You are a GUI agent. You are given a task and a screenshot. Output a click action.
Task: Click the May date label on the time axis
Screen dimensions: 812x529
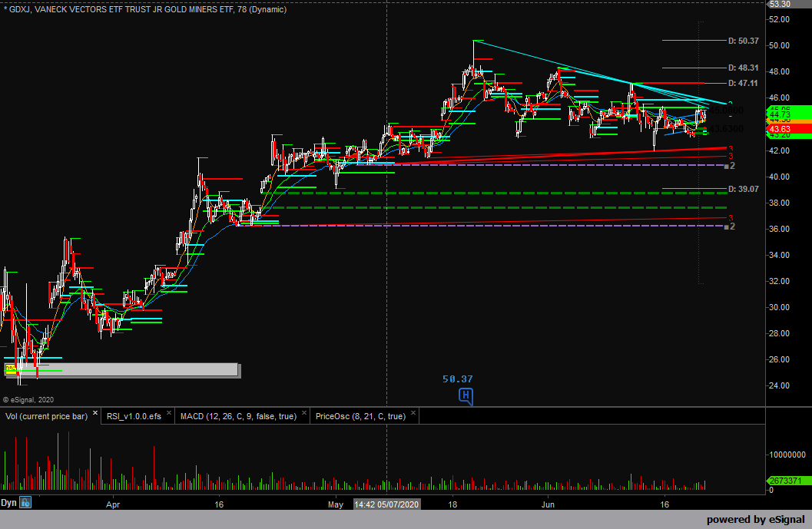[x=336, y=504]
